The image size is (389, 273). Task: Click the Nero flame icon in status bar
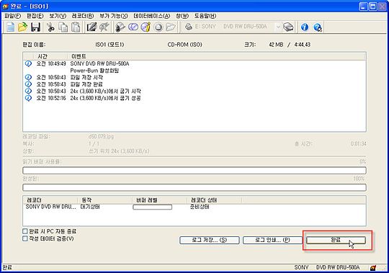pyautogui.click(x=373, y=268)
